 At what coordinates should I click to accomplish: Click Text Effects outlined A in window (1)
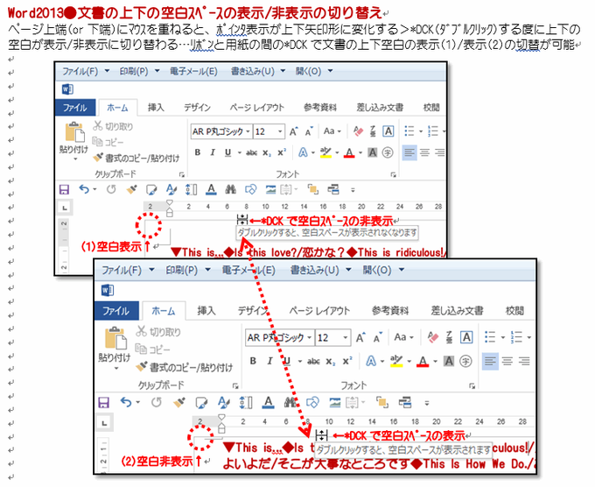303,152
